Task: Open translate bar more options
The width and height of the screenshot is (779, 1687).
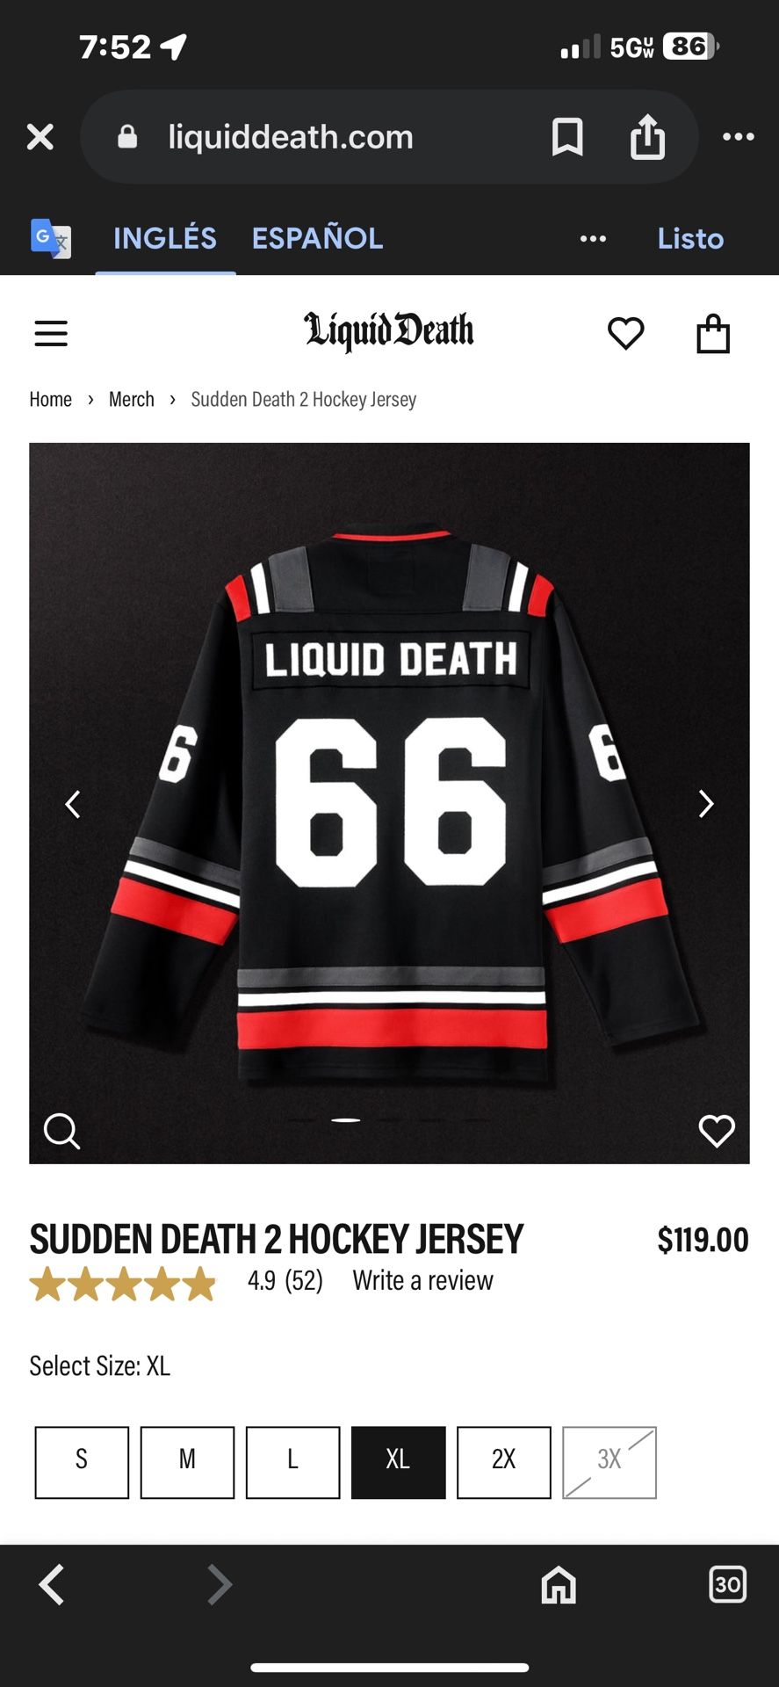Action: [593, 239]
